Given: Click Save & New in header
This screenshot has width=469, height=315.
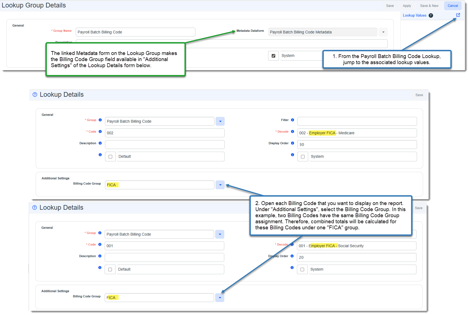Looking at the screenshot, I should click(429, 6).
